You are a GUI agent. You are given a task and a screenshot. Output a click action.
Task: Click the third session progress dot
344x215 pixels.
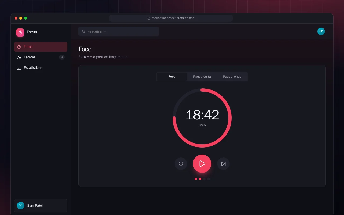(204, 179)
